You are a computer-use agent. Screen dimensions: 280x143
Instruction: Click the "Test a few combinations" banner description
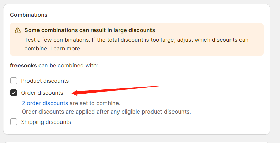(136, 44)
